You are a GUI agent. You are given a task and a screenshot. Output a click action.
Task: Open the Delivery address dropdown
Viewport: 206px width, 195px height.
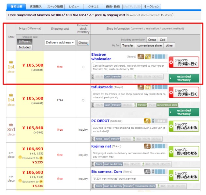coord(60,42)
